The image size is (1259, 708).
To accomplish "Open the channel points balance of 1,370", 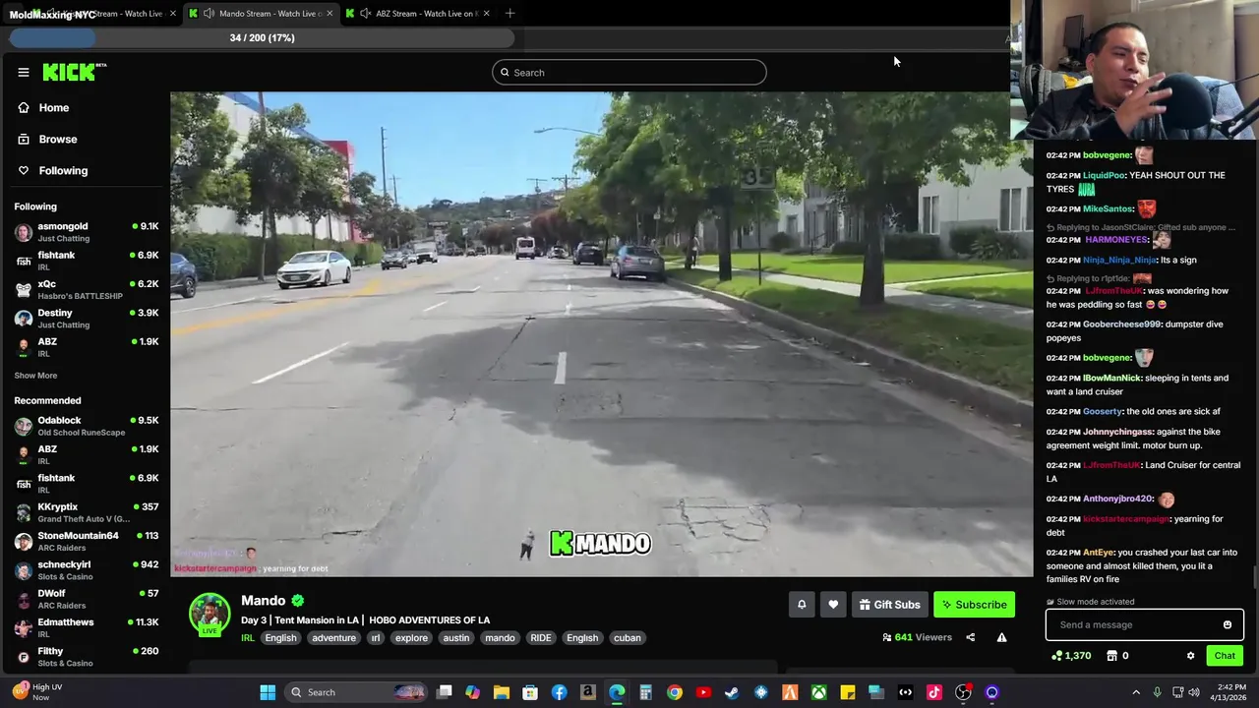I will 1071,656.
